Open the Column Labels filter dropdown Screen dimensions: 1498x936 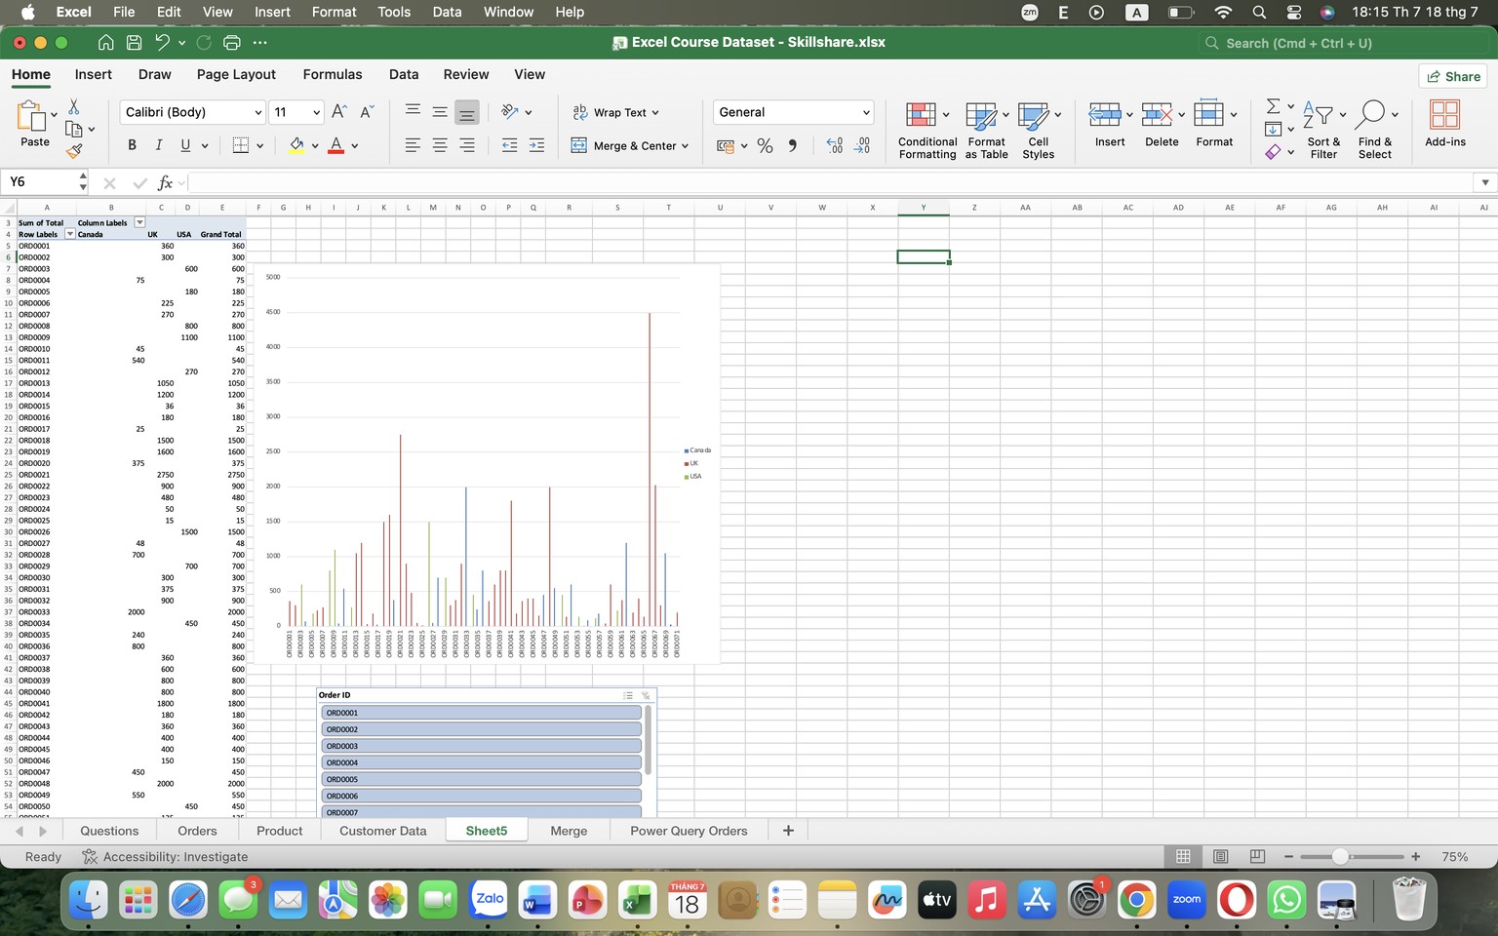point(139,222)
